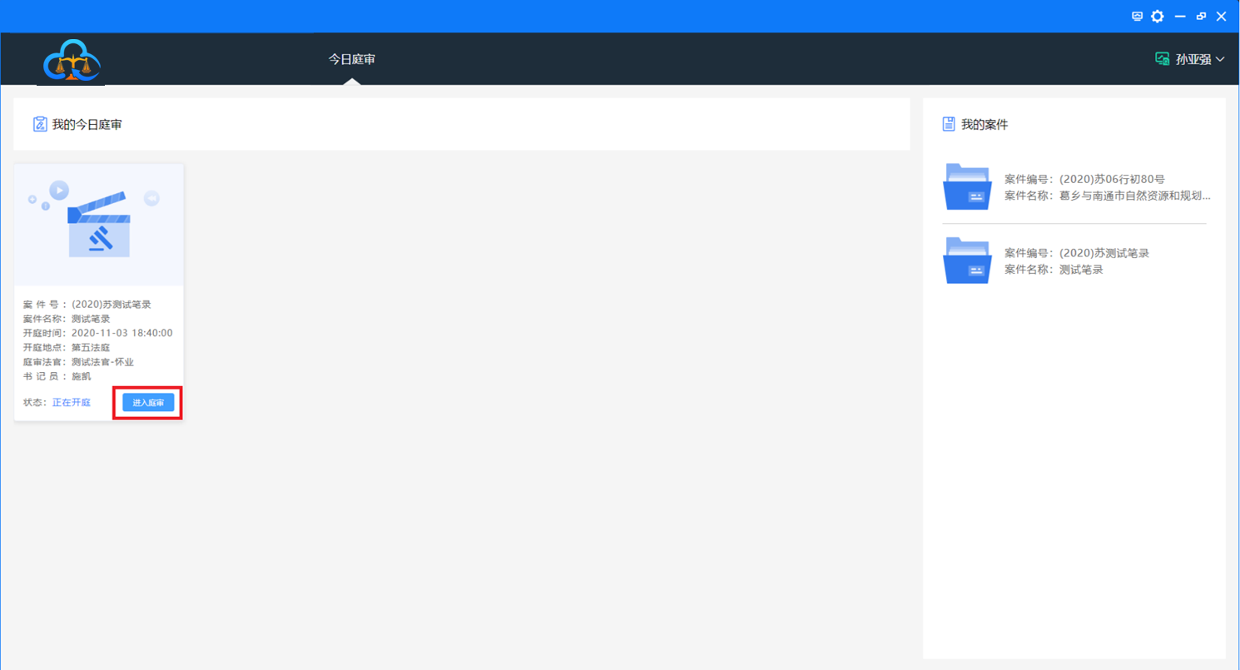Click the 我的案件 document icon
Viewport: 1240px width, 670px height.
click(948, 125)
